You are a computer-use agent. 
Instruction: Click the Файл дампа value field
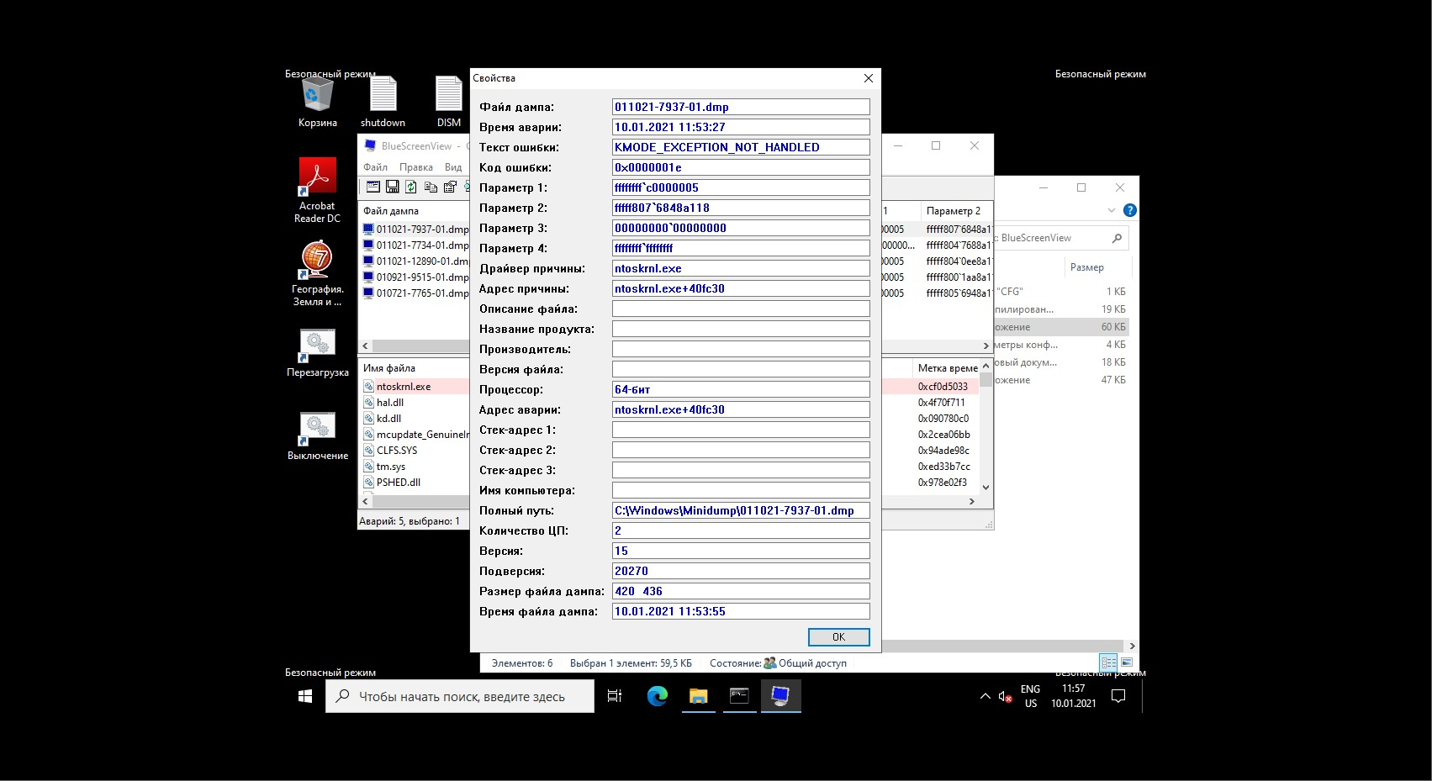[741, 107]
